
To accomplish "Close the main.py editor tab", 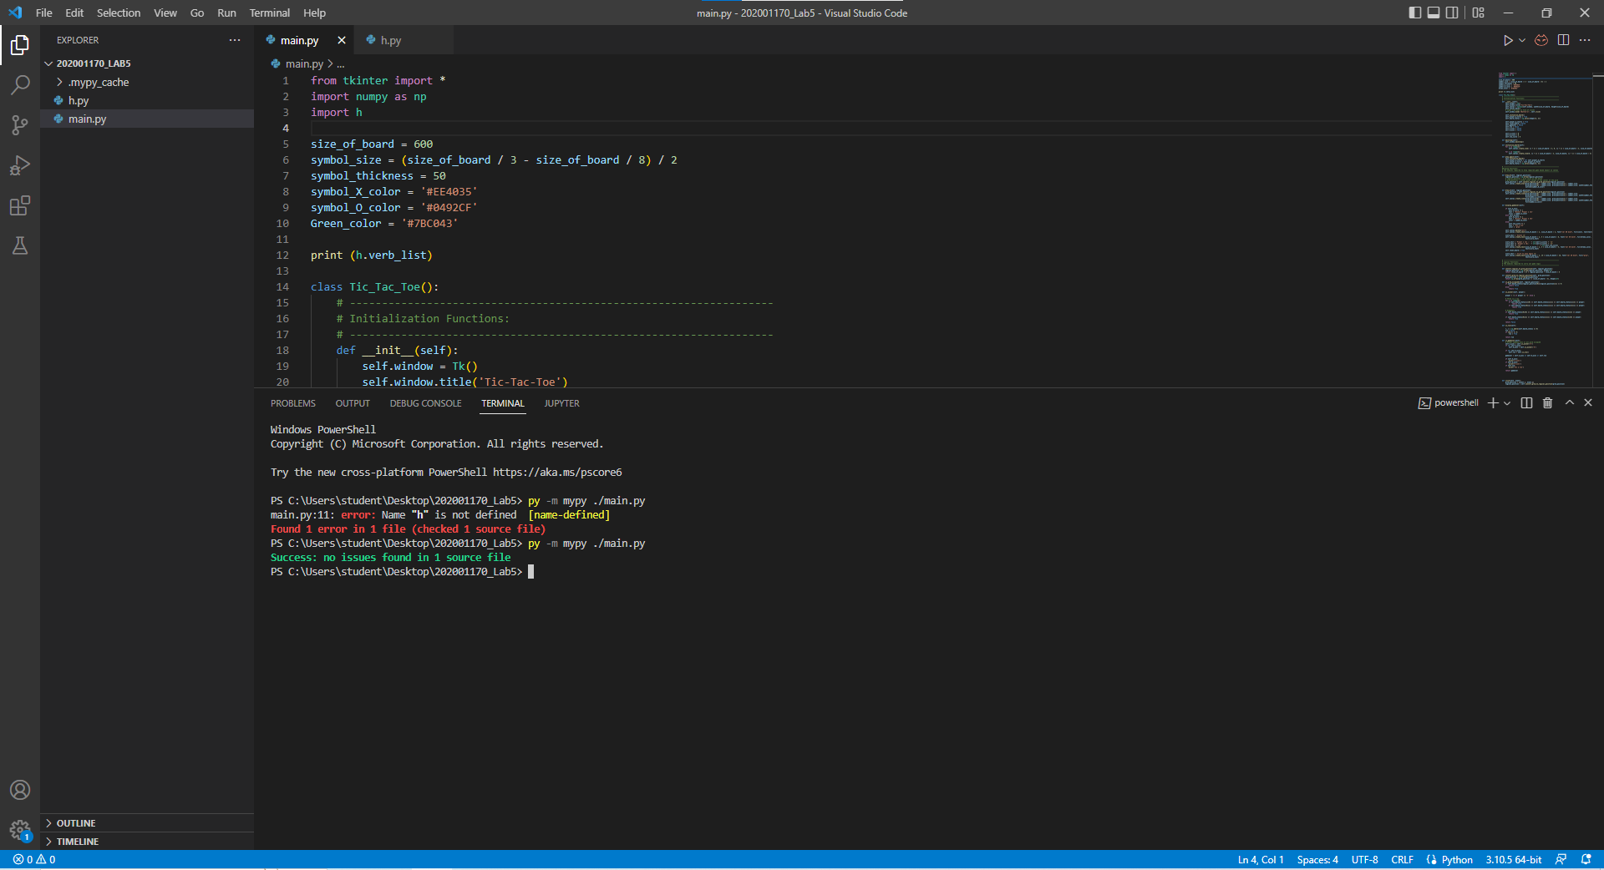I will (342, 40).
